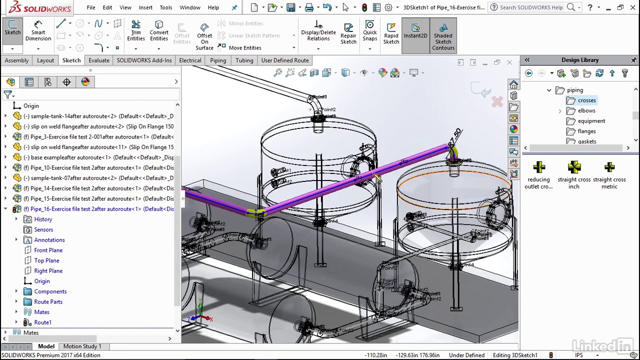Image resolution: width=640 pixels, height=360 pixels.
Task: Go back in Design Library
Action: pos(528,73)
